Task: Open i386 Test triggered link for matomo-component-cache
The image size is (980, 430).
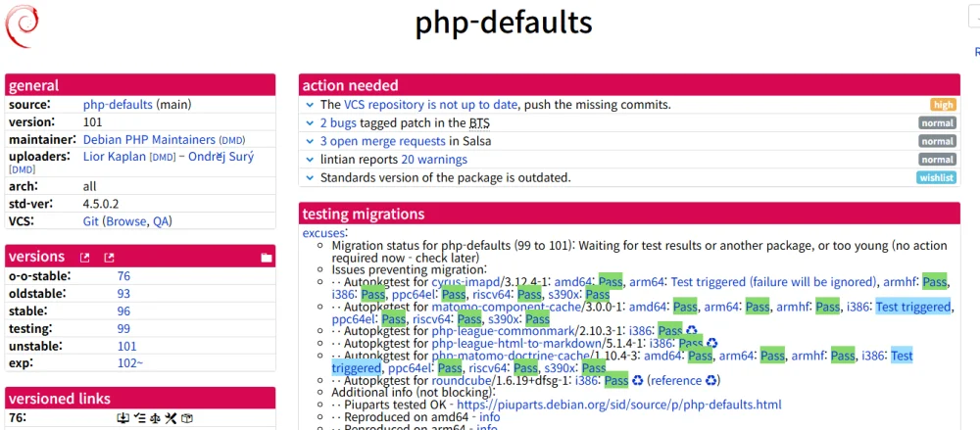Action: [913, 307]
